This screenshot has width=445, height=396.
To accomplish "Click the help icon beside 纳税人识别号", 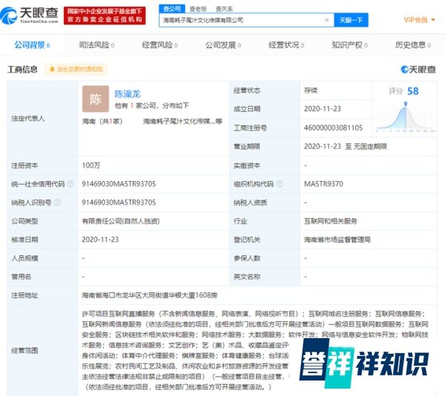I will coord(57,202).
